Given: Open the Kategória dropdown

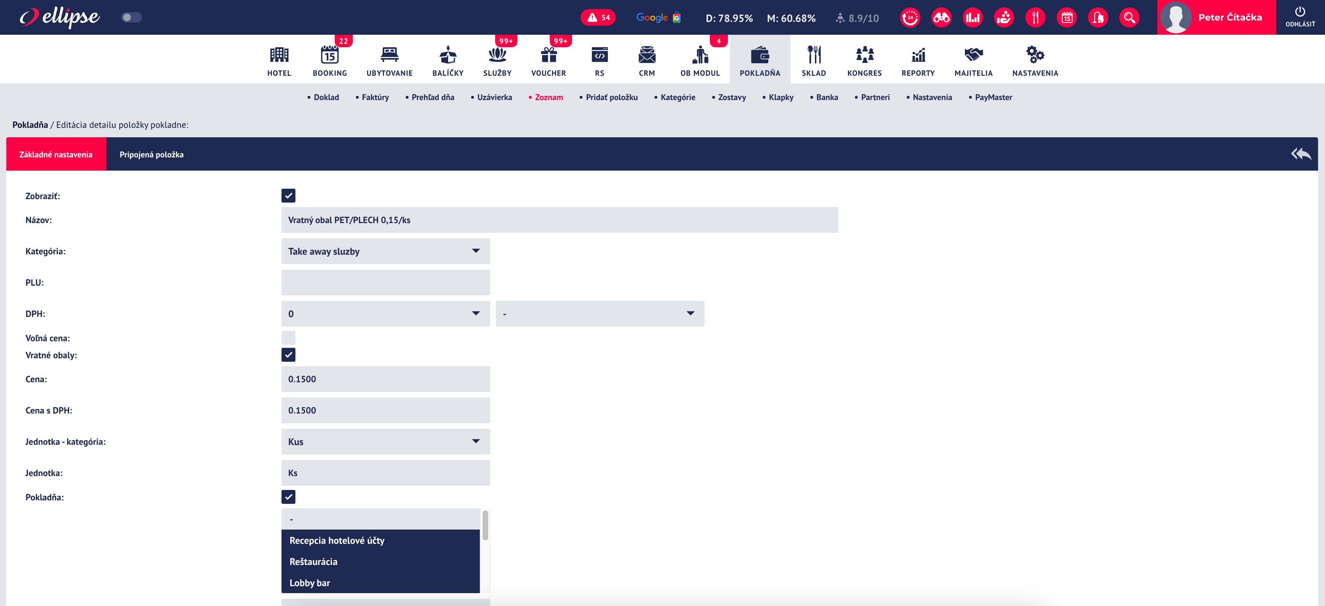Looking at the screenshot, I should tap(385, 251).
